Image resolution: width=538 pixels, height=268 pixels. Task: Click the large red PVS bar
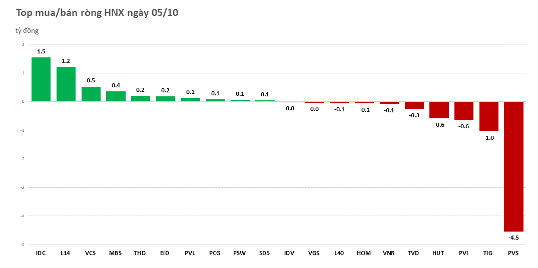[x=513, y=166]
